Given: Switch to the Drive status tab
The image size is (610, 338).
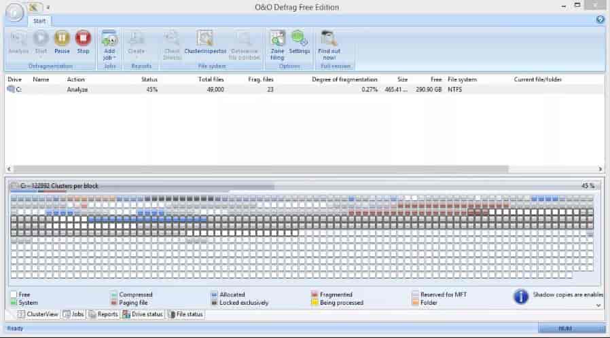Looking at the screenshot, I should 143,314.
